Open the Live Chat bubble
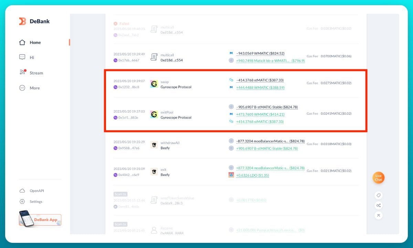The width and height of the screenshot is (413, 248). pyautogui.click(x=378, y=178)
